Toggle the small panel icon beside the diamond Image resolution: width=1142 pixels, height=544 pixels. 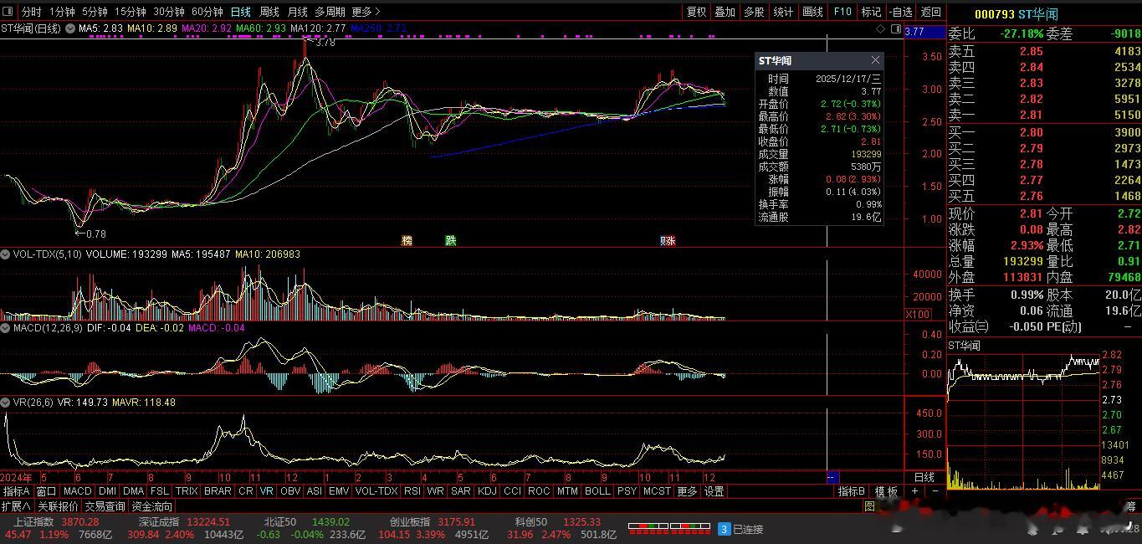coord(896,29)
